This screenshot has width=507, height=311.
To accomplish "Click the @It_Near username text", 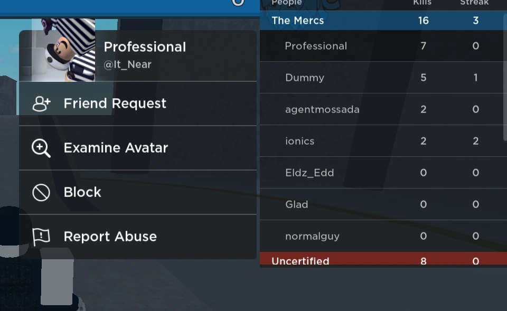I will (x=127, y=64).
